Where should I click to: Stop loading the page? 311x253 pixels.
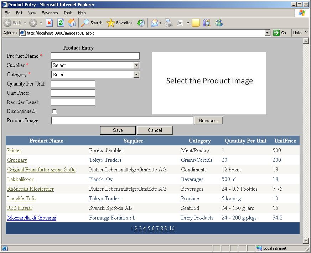pos(49,22)
